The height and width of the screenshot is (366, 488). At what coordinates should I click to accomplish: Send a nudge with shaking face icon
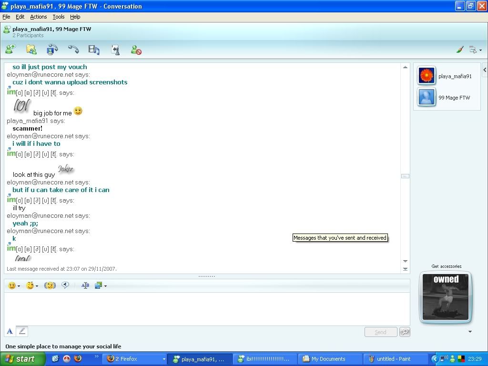50,285
